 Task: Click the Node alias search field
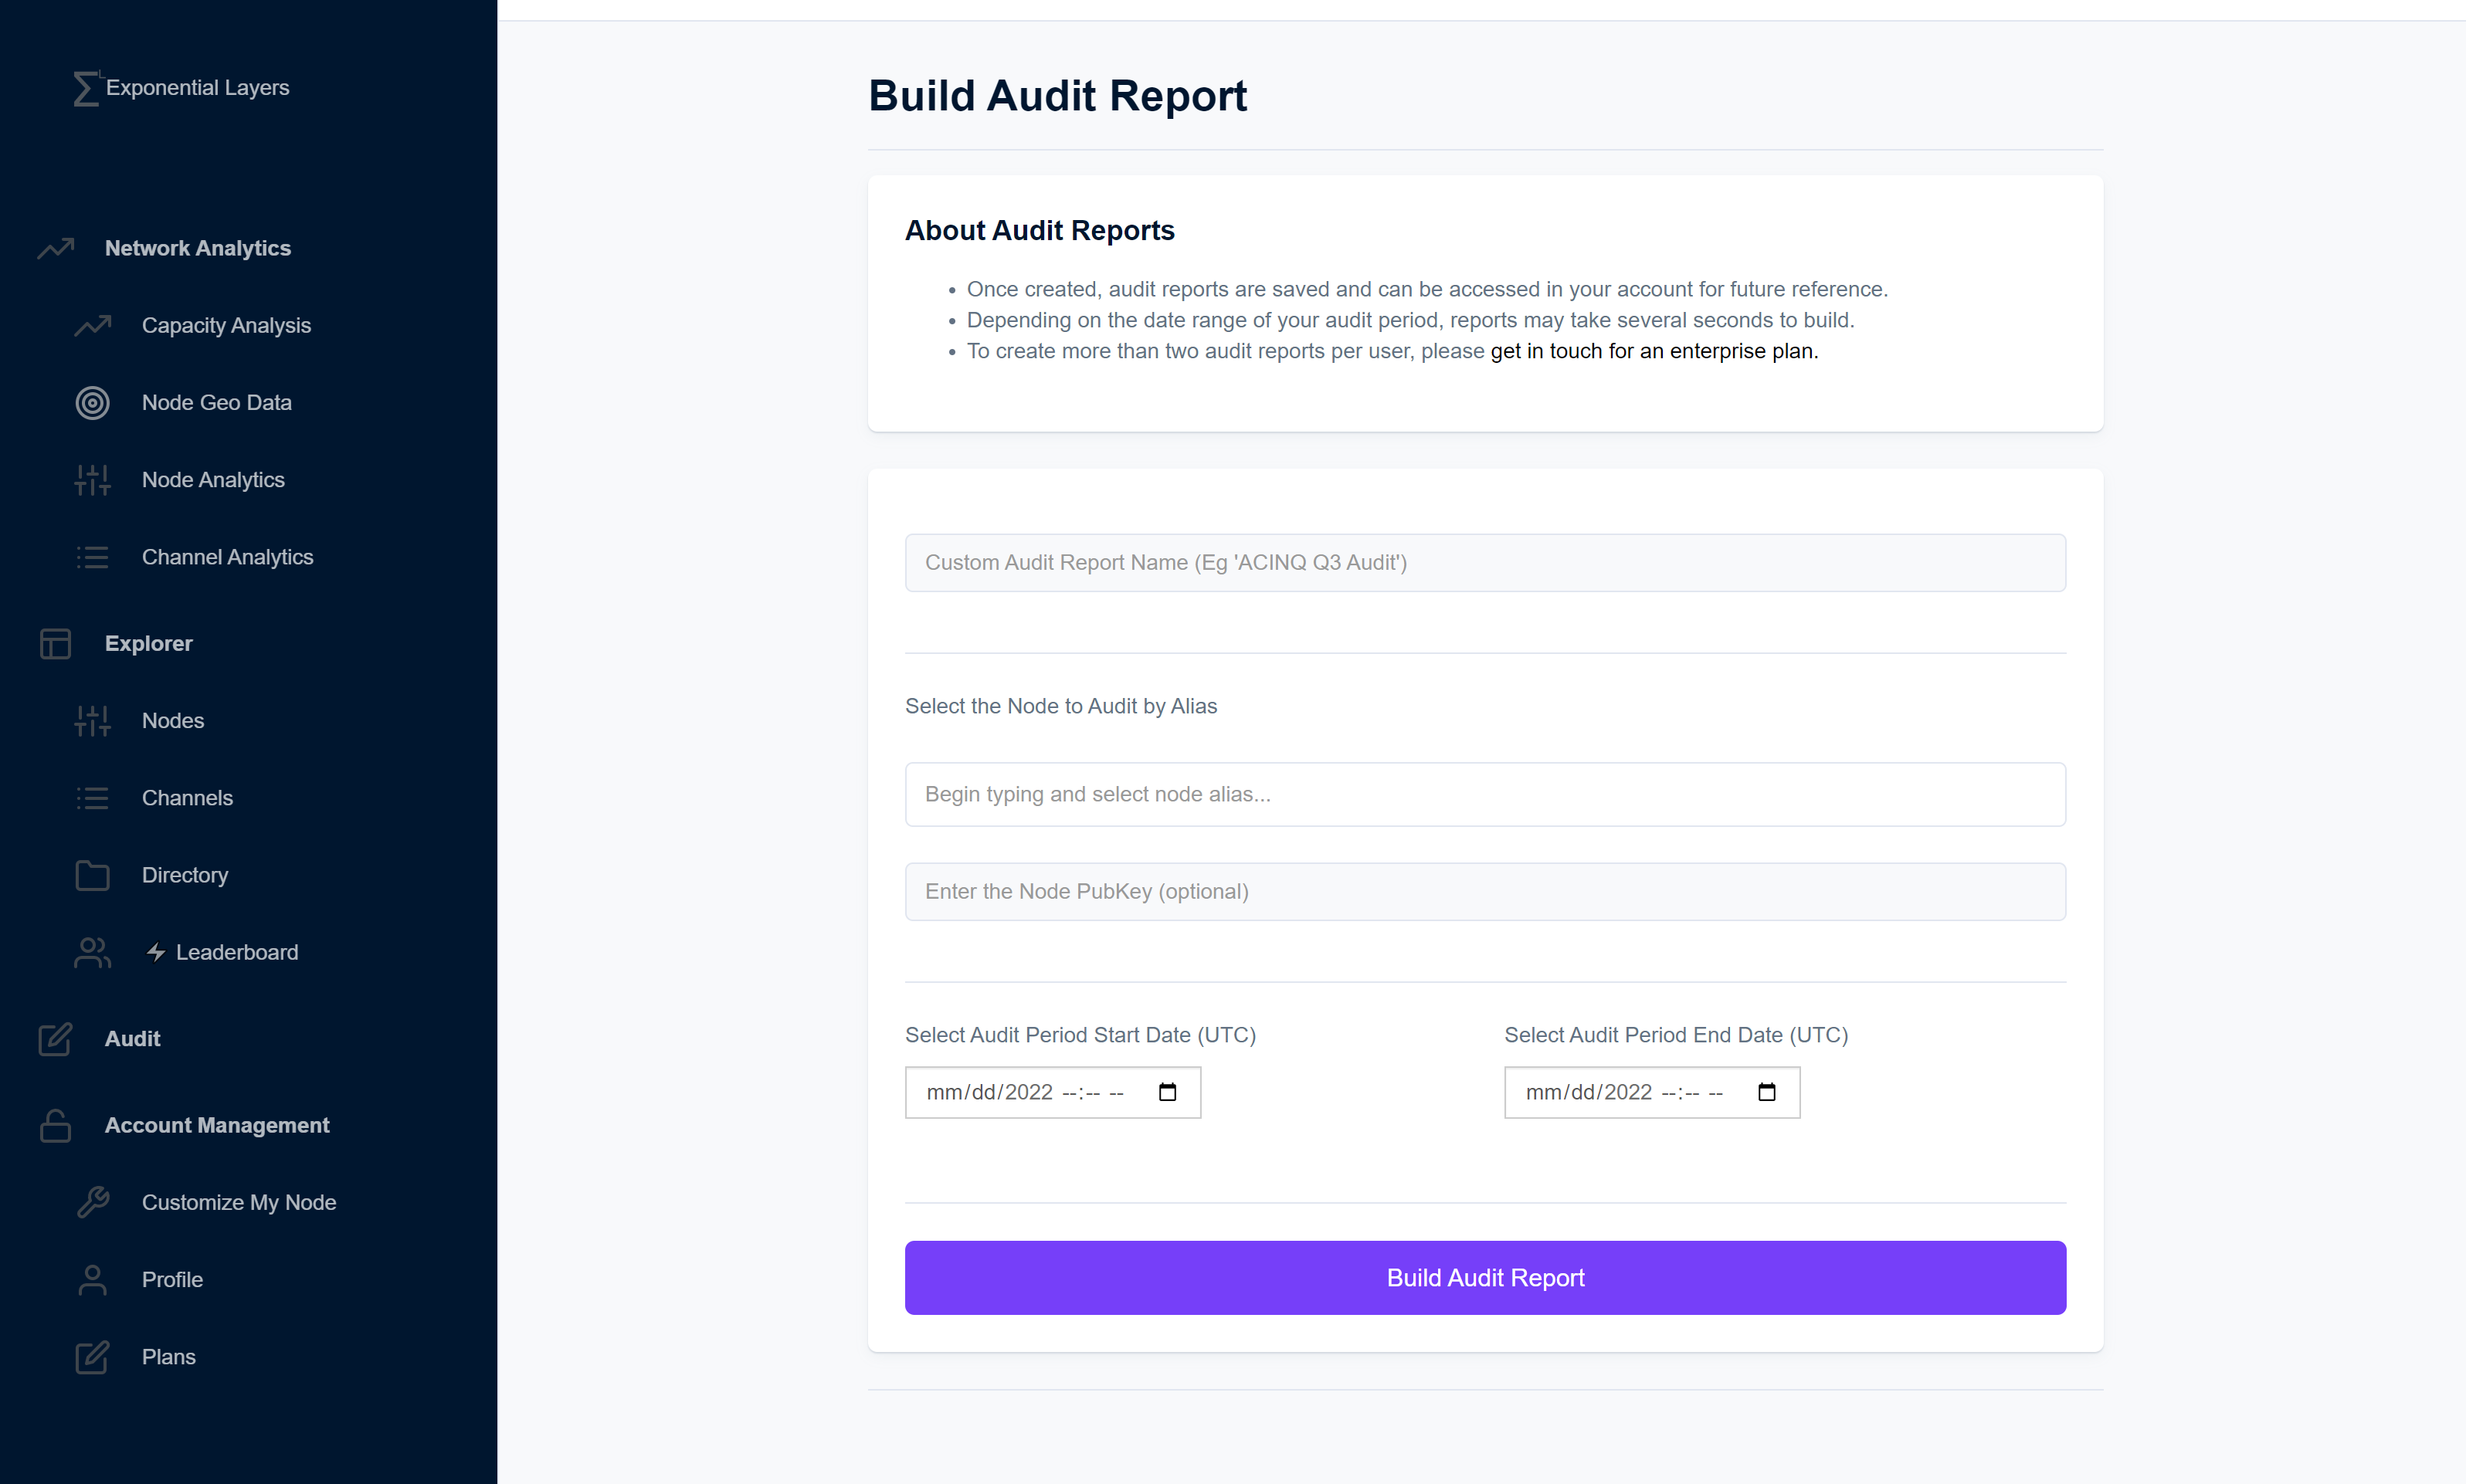[1485, 794]
